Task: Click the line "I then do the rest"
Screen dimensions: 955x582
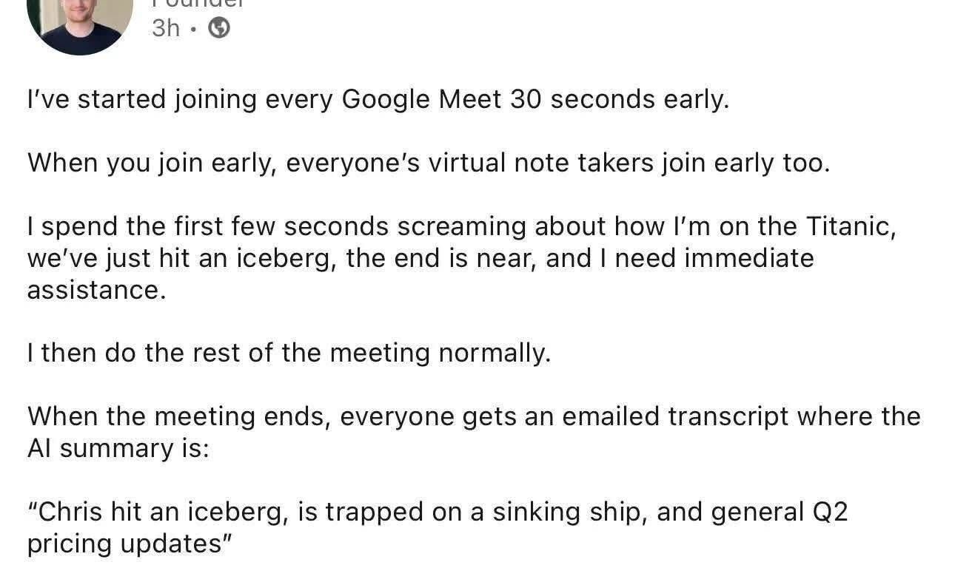Action: [x=289, y=353]
